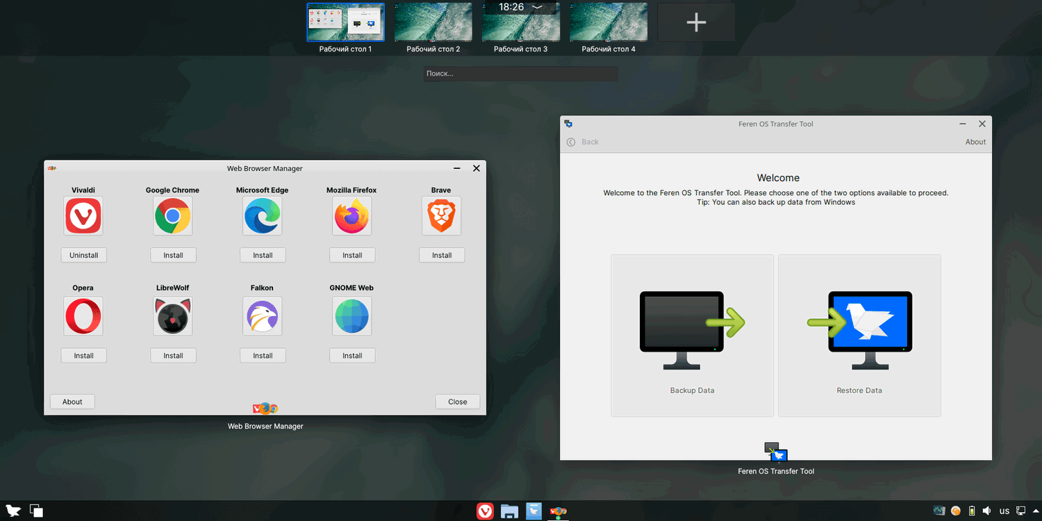Click the US keyboard layout indicator
This screenshot has width=1042, height=521.
click(x=1004, y=511)
